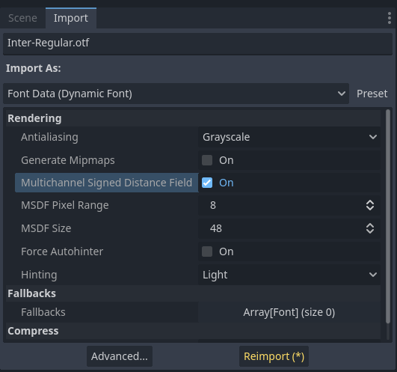Click the import options vertical scrollbar
Image resolution: width=397 pixels, height=372 pixels.
pos(388,216)
